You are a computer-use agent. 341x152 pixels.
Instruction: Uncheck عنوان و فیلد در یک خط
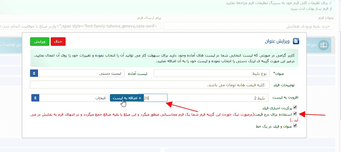pos(295,125)
